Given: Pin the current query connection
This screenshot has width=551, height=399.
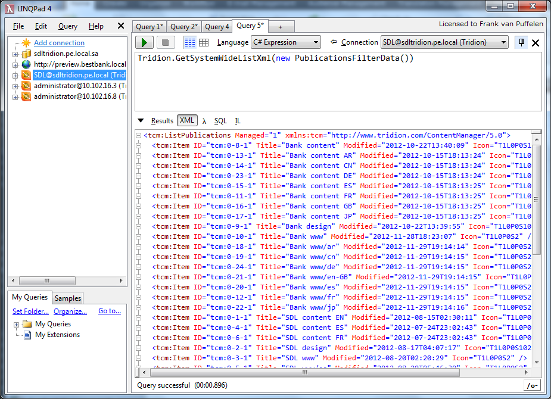Looking at the screenshot, I should pyautogui.click(x=521, y=42).
